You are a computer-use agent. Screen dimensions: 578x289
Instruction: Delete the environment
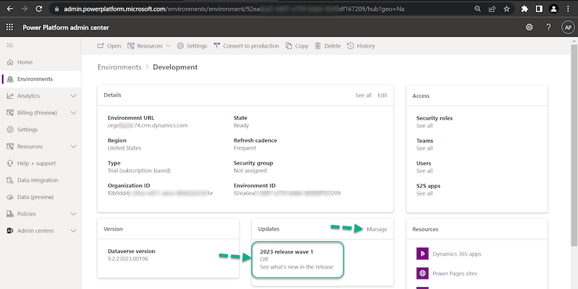coord(328,46)
